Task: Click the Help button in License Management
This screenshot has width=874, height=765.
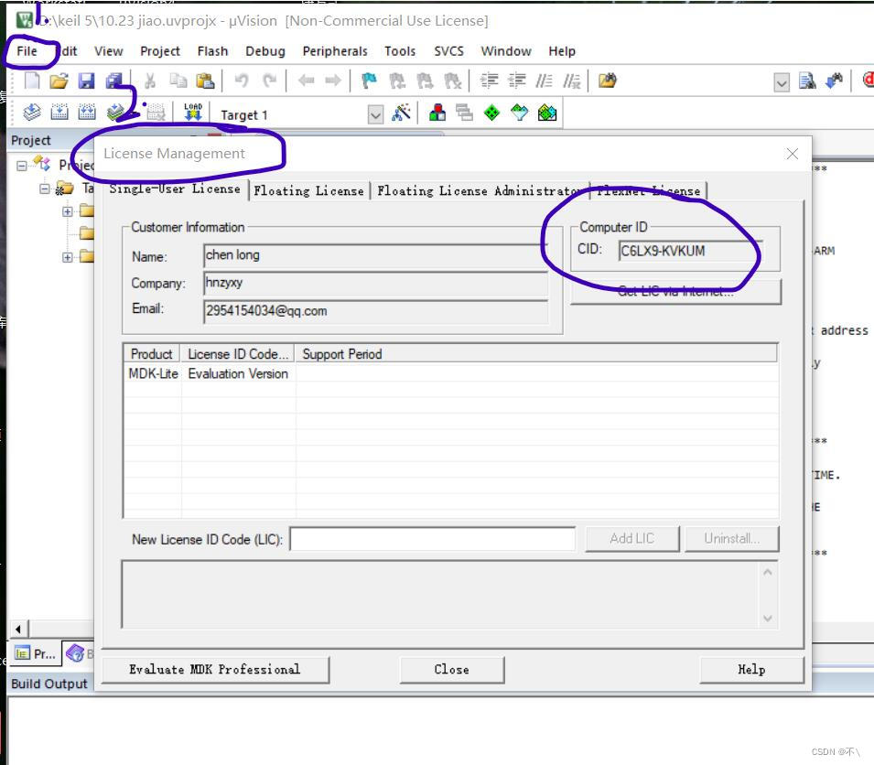Action: tap(751, 669)
